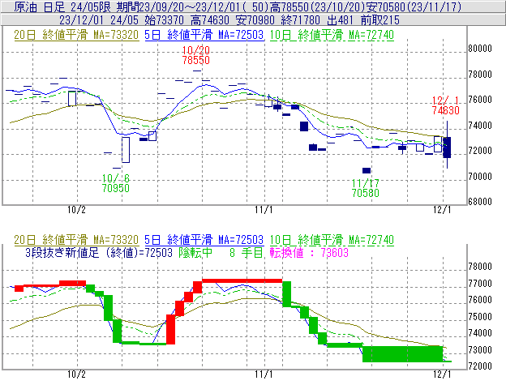Click the 3段抜き新値足 (終値)=72503 label
The width and height of the screenshot is (506, 385).
coord(99,252)
